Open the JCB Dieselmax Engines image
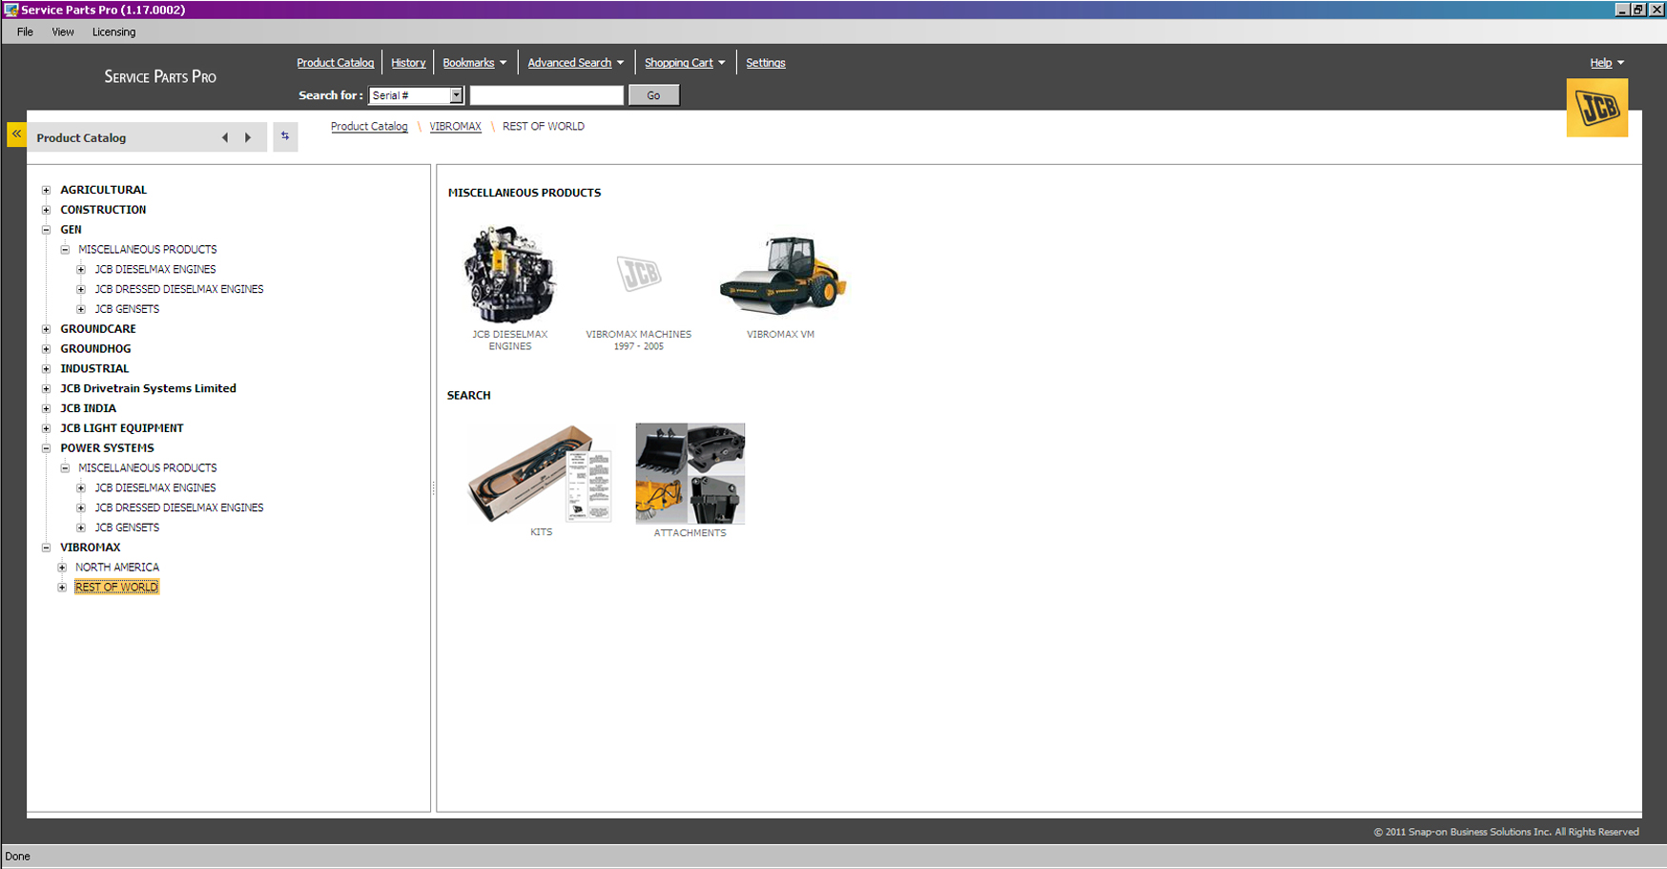 tap(510, 276)
